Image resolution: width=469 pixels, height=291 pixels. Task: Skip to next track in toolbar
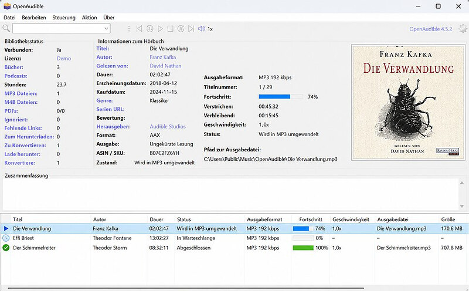click(x=191, y=29)
